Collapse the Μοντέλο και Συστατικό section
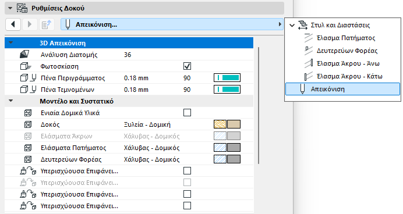The width and height of the screenshot is (403, 214). 11,101
